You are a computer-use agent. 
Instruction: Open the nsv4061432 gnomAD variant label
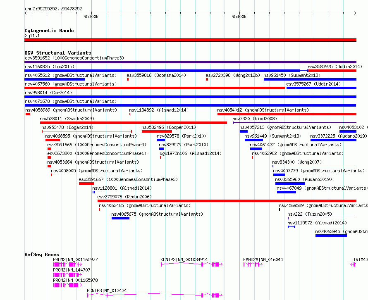[296, 145]
